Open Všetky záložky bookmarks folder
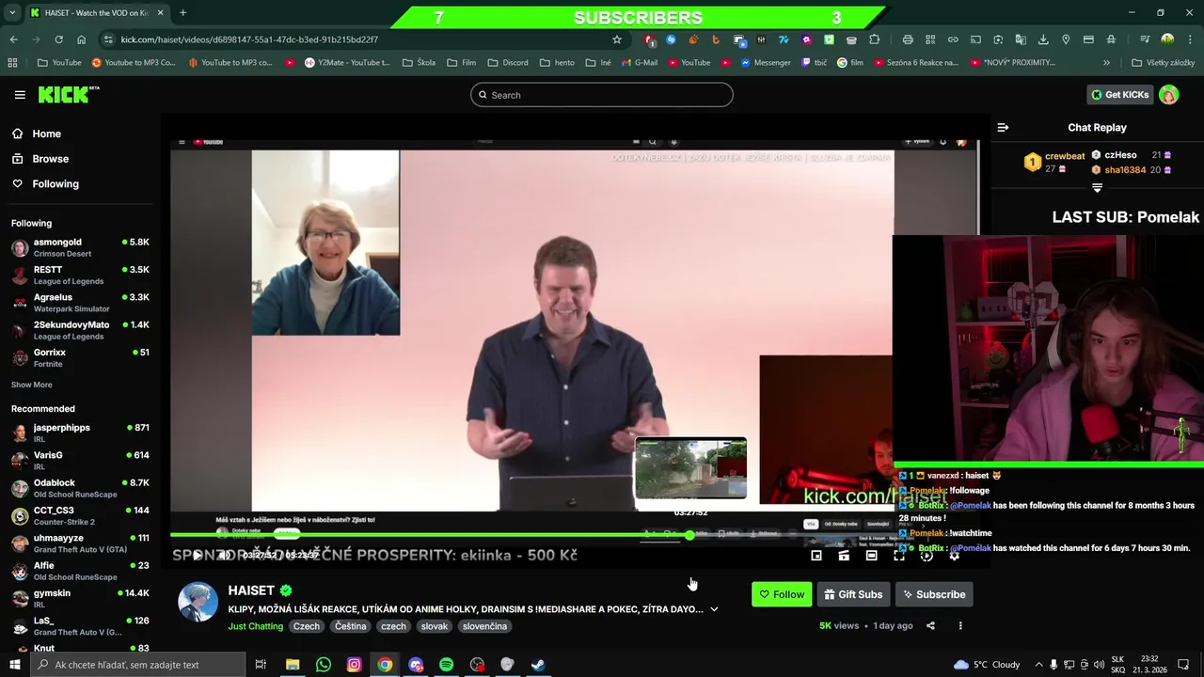The width and height of the screenshot is (1204, 677). pos(1164,63)
